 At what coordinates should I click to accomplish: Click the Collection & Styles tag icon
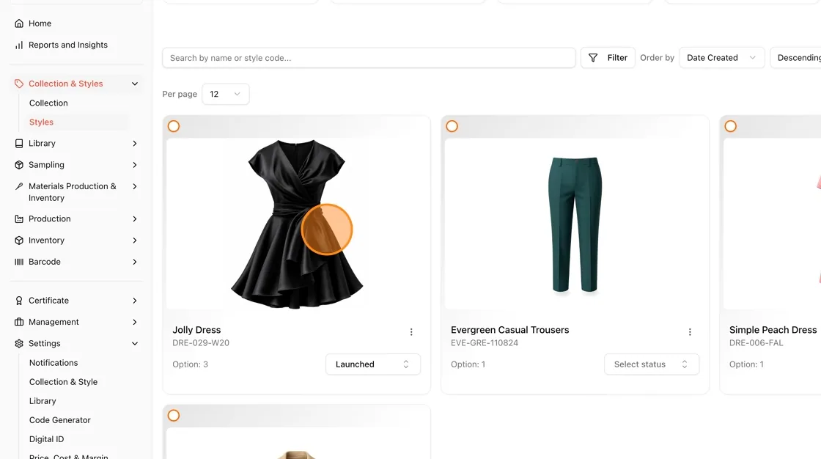coord(19,84)
